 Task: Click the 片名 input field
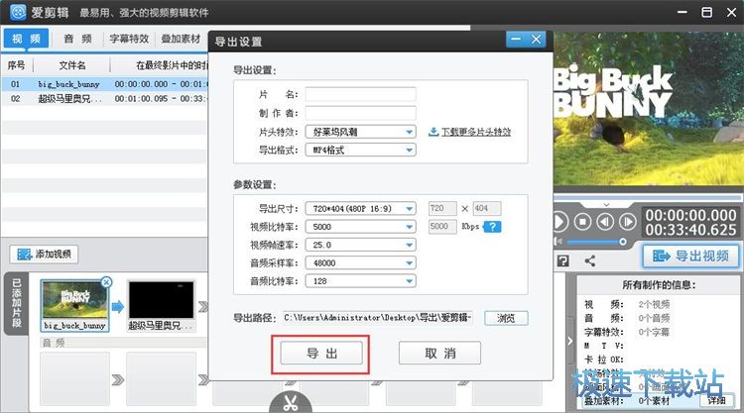(361, 94)
